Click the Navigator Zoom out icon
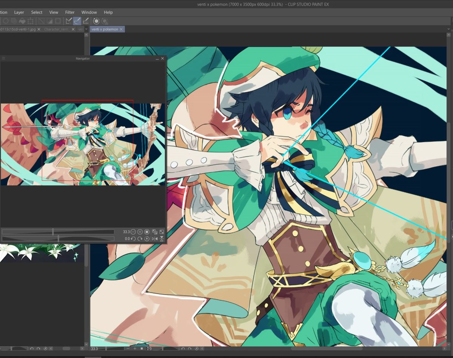453x358 pixels. coord(133,232)
